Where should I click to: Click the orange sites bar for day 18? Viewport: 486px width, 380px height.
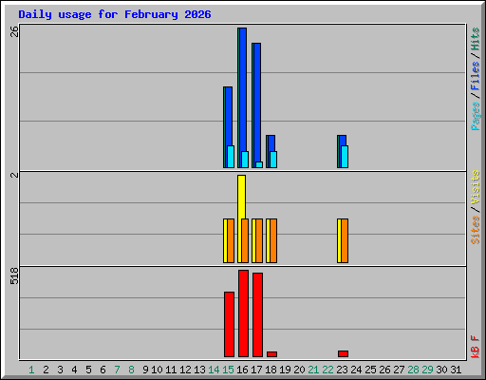[x=273, y=240]
